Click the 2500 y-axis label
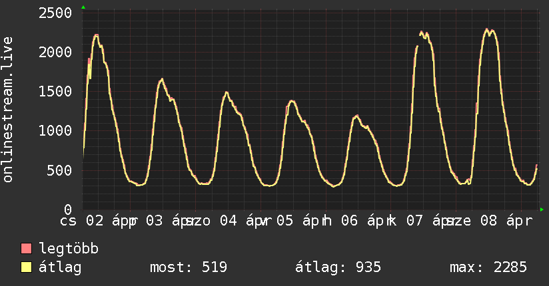The height and width of the screenshot is (286, 549). tap(55, 13)
